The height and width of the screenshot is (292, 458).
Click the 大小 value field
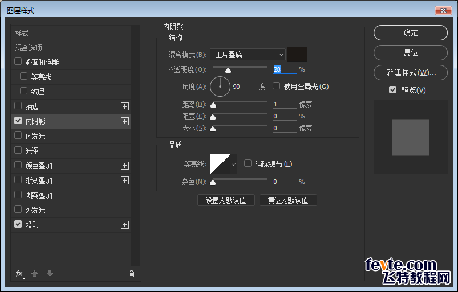pos(285,128)
